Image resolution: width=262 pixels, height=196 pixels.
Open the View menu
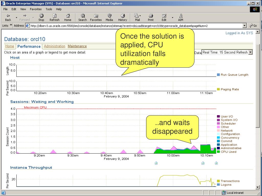[x=23, y=9]
